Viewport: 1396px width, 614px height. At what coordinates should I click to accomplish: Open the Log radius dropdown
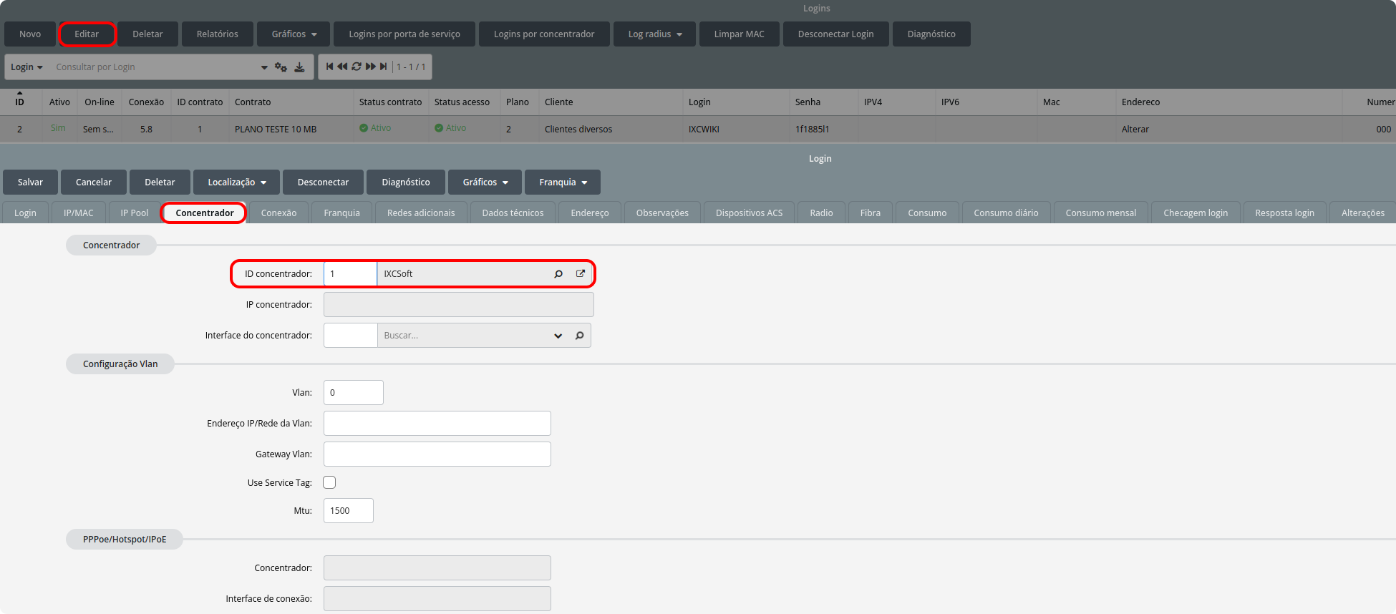[654, 34]
